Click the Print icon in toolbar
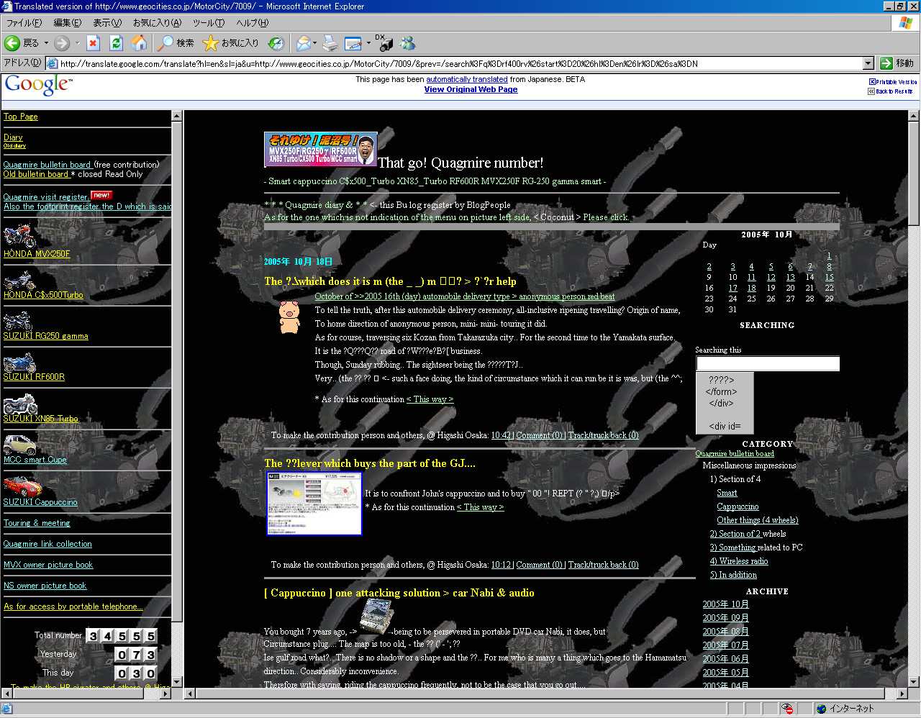 330,43
